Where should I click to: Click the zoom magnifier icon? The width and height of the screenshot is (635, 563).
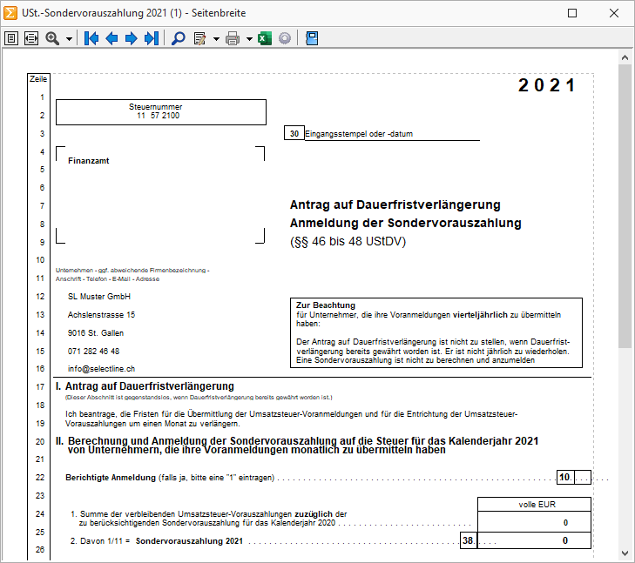[x=52, y=38]
